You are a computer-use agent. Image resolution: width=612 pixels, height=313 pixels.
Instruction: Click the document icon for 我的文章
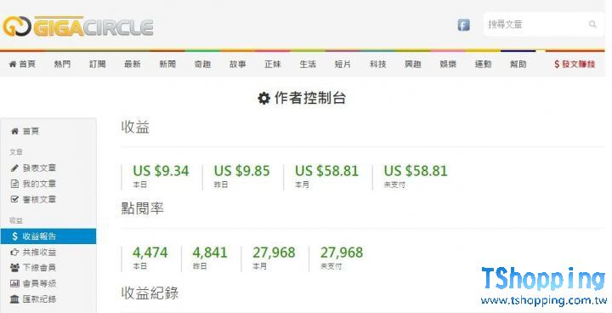coord(14,184)
